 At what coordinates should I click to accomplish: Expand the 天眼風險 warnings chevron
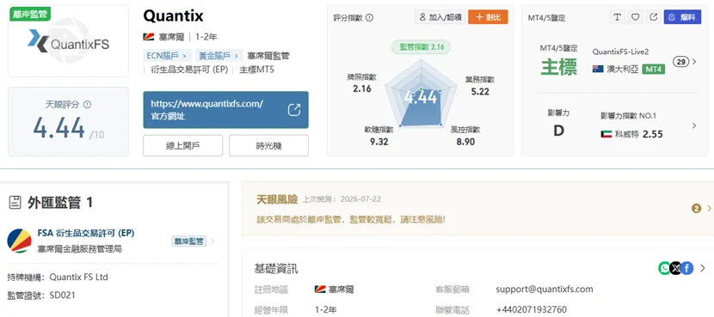(709, 208)
